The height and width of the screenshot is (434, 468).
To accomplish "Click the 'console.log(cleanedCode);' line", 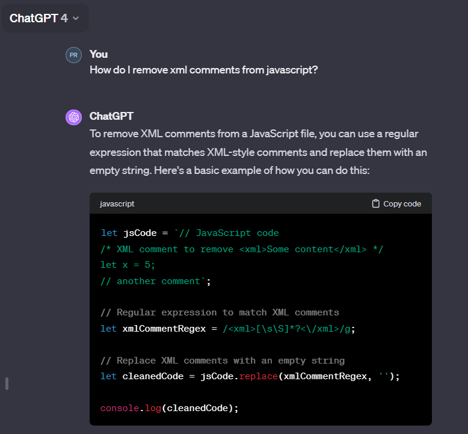I will pyautogui.click(x=170, y=408).
